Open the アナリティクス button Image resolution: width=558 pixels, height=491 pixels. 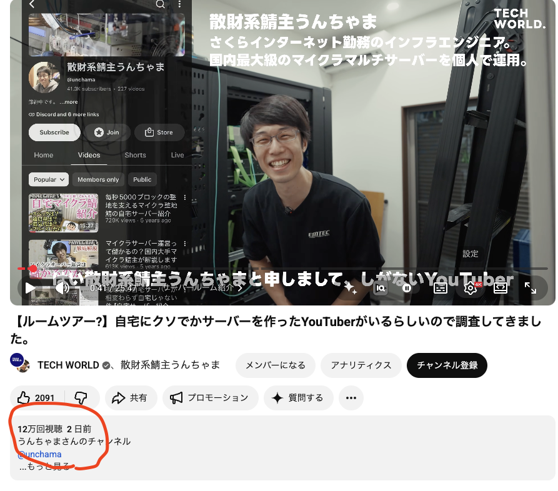(361, 365)
